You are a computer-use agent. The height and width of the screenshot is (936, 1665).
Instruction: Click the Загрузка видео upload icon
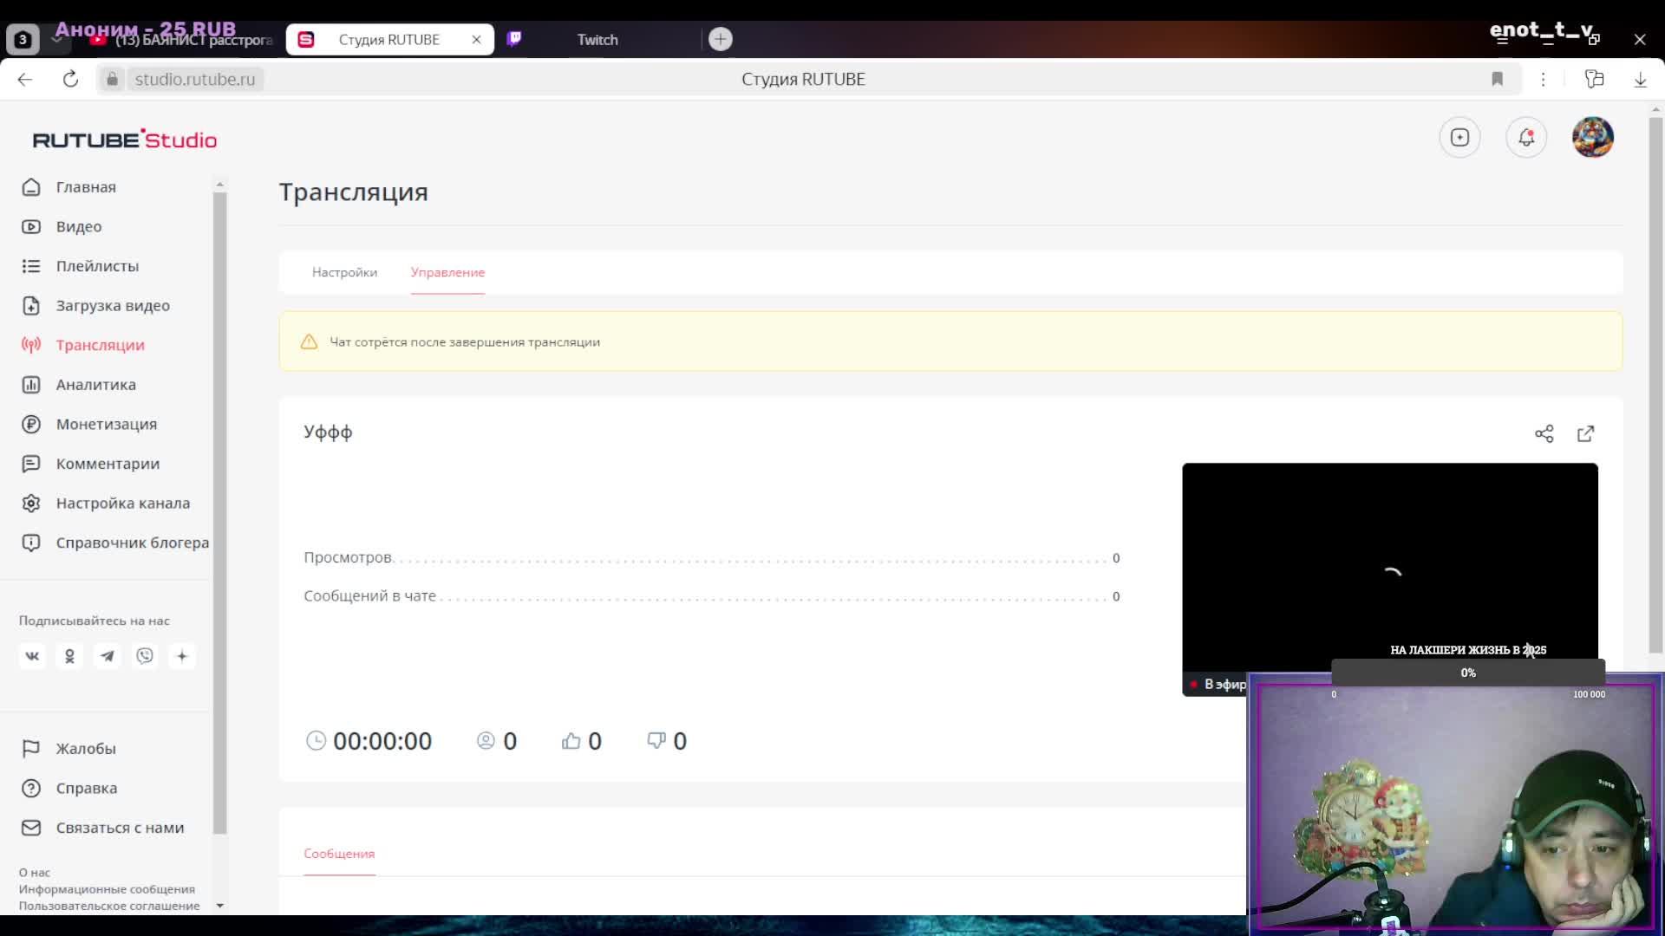(31, 306)
